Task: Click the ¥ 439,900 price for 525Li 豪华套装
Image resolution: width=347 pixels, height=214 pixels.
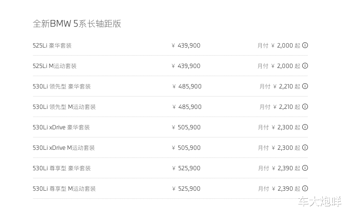Action: [186, 46]
